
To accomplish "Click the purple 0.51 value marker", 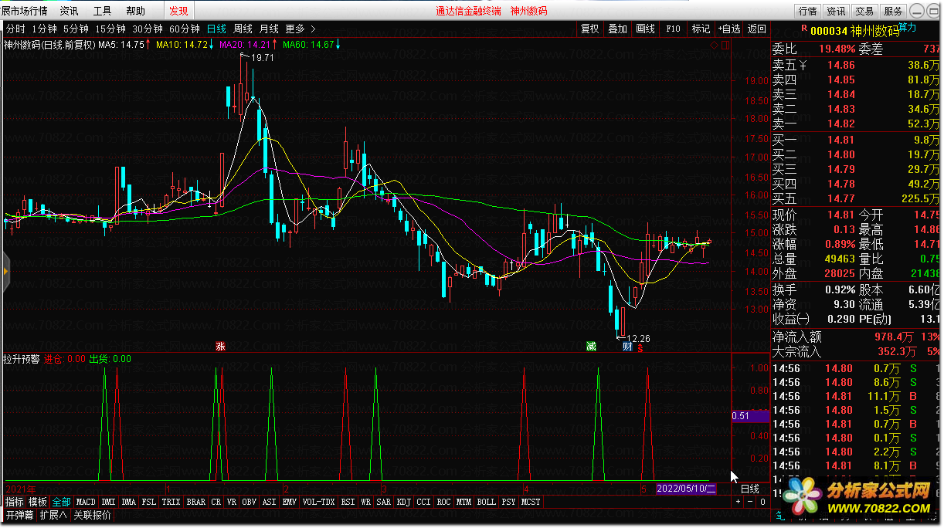I will pos(749,416).
